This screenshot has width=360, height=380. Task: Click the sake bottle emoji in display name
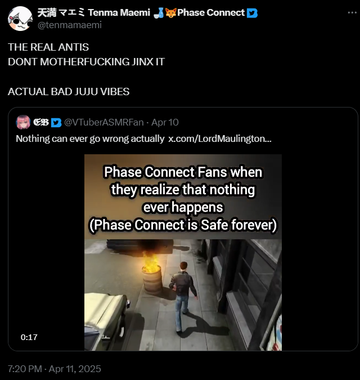point(159,12)
